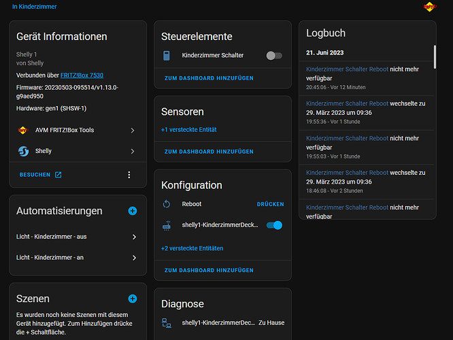This screenshot has height=340, width=453.
Task: Open the Shelly integration chevron
Action: pos(132,151)
